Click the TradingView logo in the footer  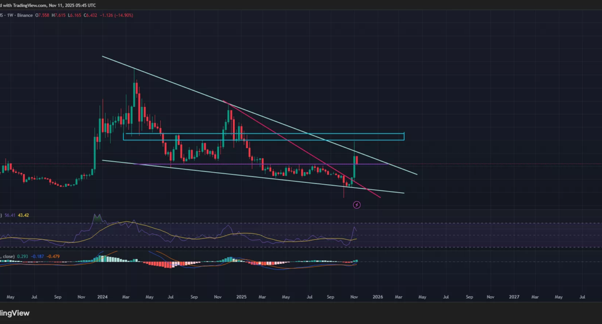pyautogui.click(x=15, y=313)
